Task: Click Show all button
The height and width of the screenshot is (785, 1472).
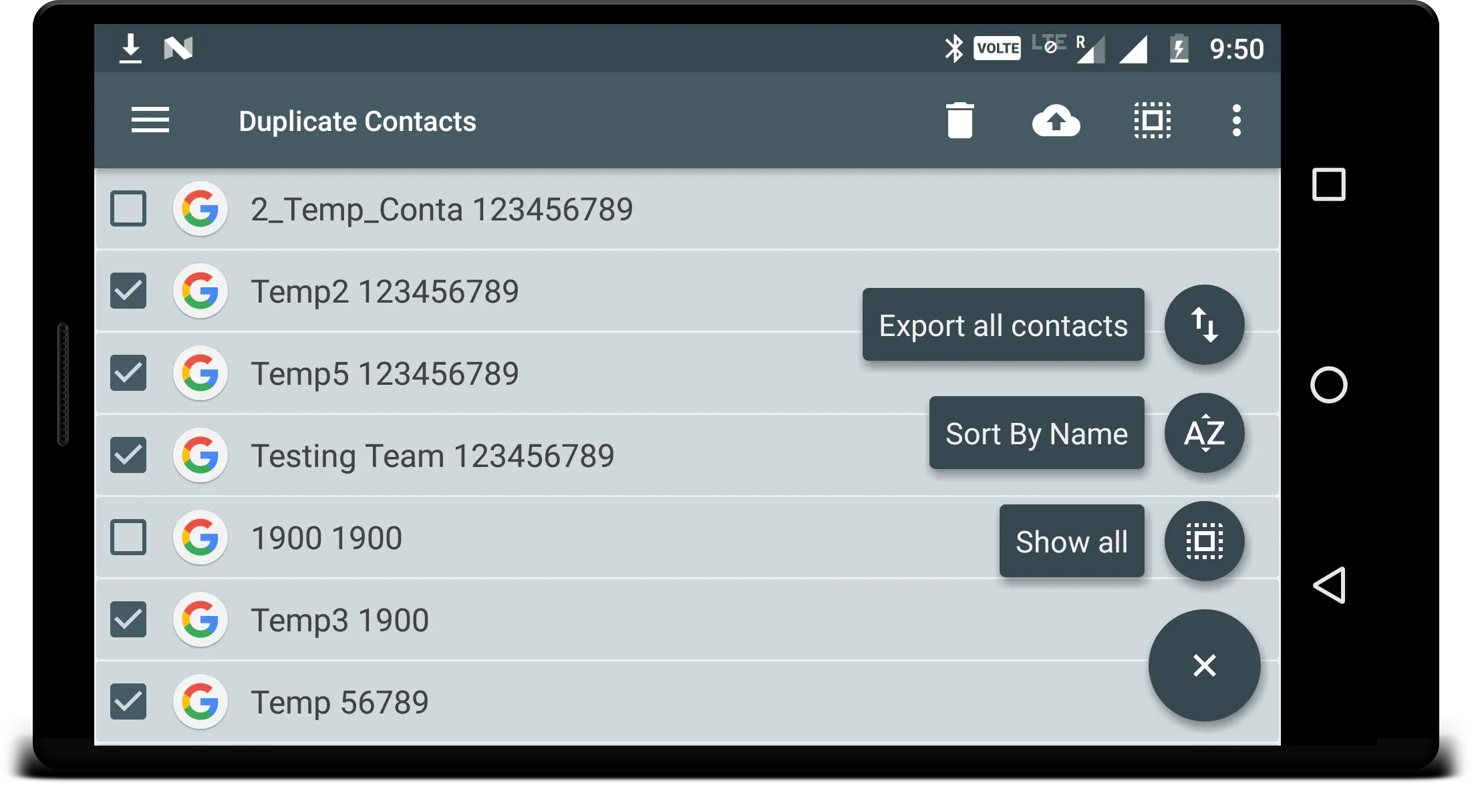Action: (1070, 542)
